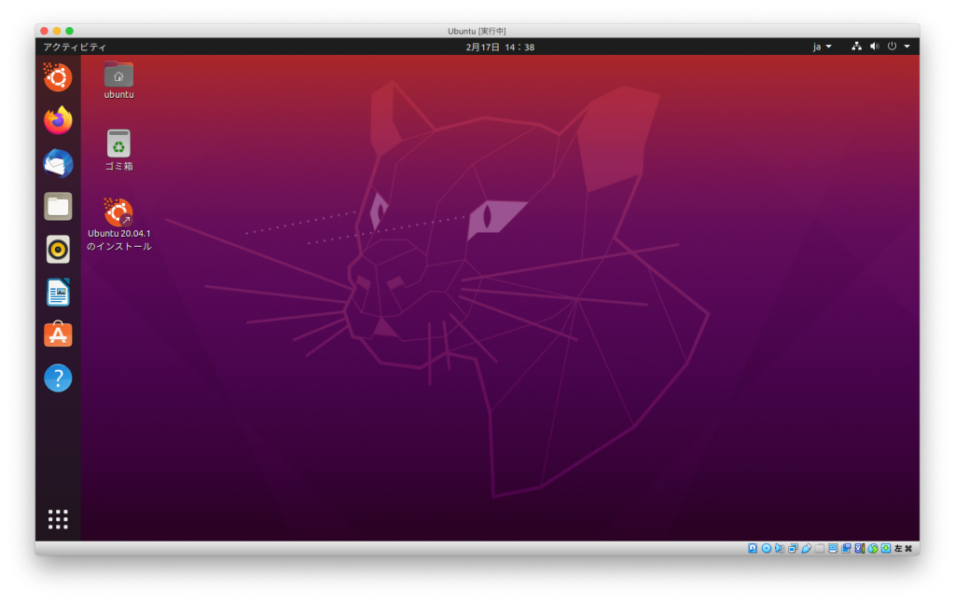The image size is (955, 602).
Task: Open the Activities overview
Action: tap(73, 46)
